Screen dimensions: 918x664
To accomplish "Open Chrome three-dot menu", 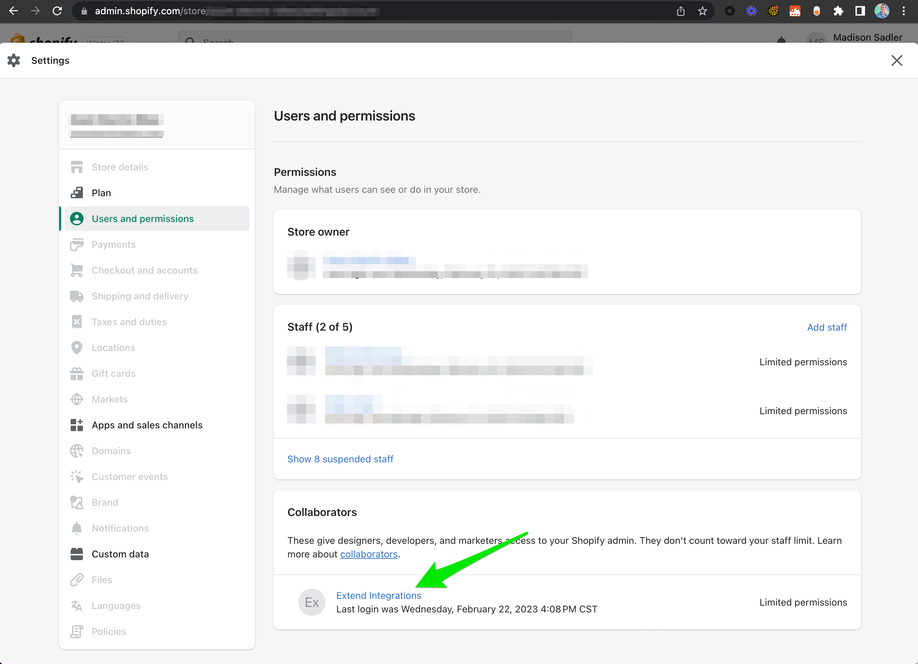I will [903, 11].
